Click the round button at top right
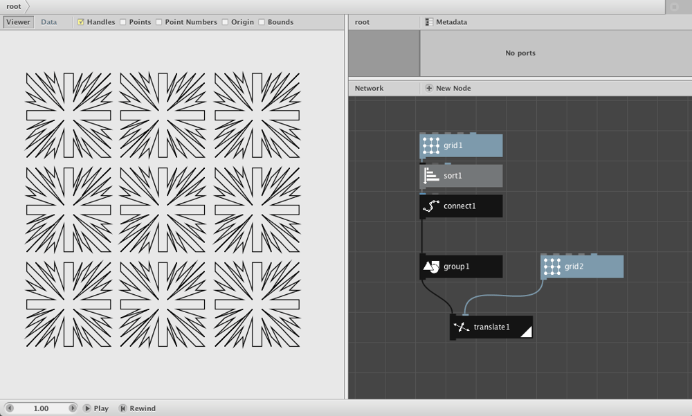The width and height of the screenshot is (692, 416). pos(674,7)
